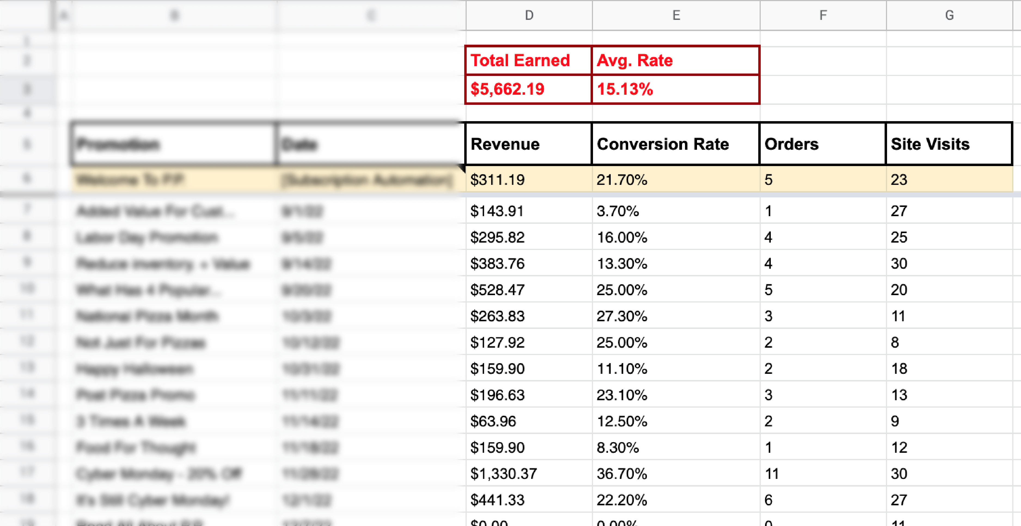Click the Total Earned label cell
Image resolution: width=1021 pixels, height=526 pixels.
click(x=529, y=60)
